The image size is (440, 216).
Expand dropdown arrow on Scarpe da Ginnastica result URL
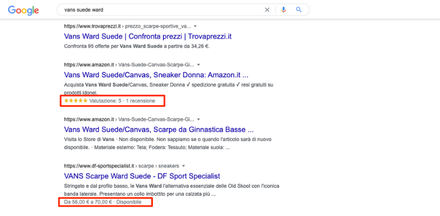(x=199, y=120)
